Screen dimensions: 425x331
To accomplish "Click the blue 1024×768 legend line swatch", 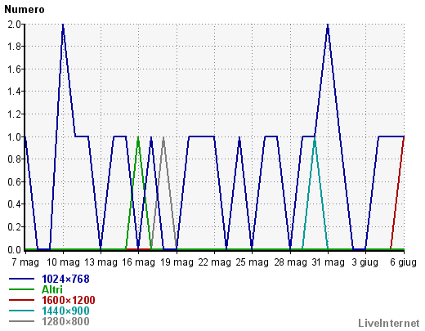I will pyautogui.click(x=22, y=279).
